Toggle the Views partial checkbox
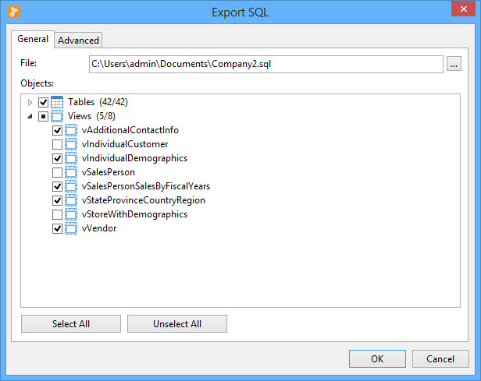Image resolution: width=481 pixels, height=381 pixels. tap(43, 116)
